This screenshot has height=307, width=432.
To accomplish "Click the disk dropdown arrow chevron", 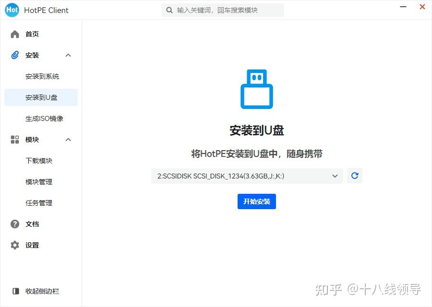I will pyautogui.click(x=335, y=176).
